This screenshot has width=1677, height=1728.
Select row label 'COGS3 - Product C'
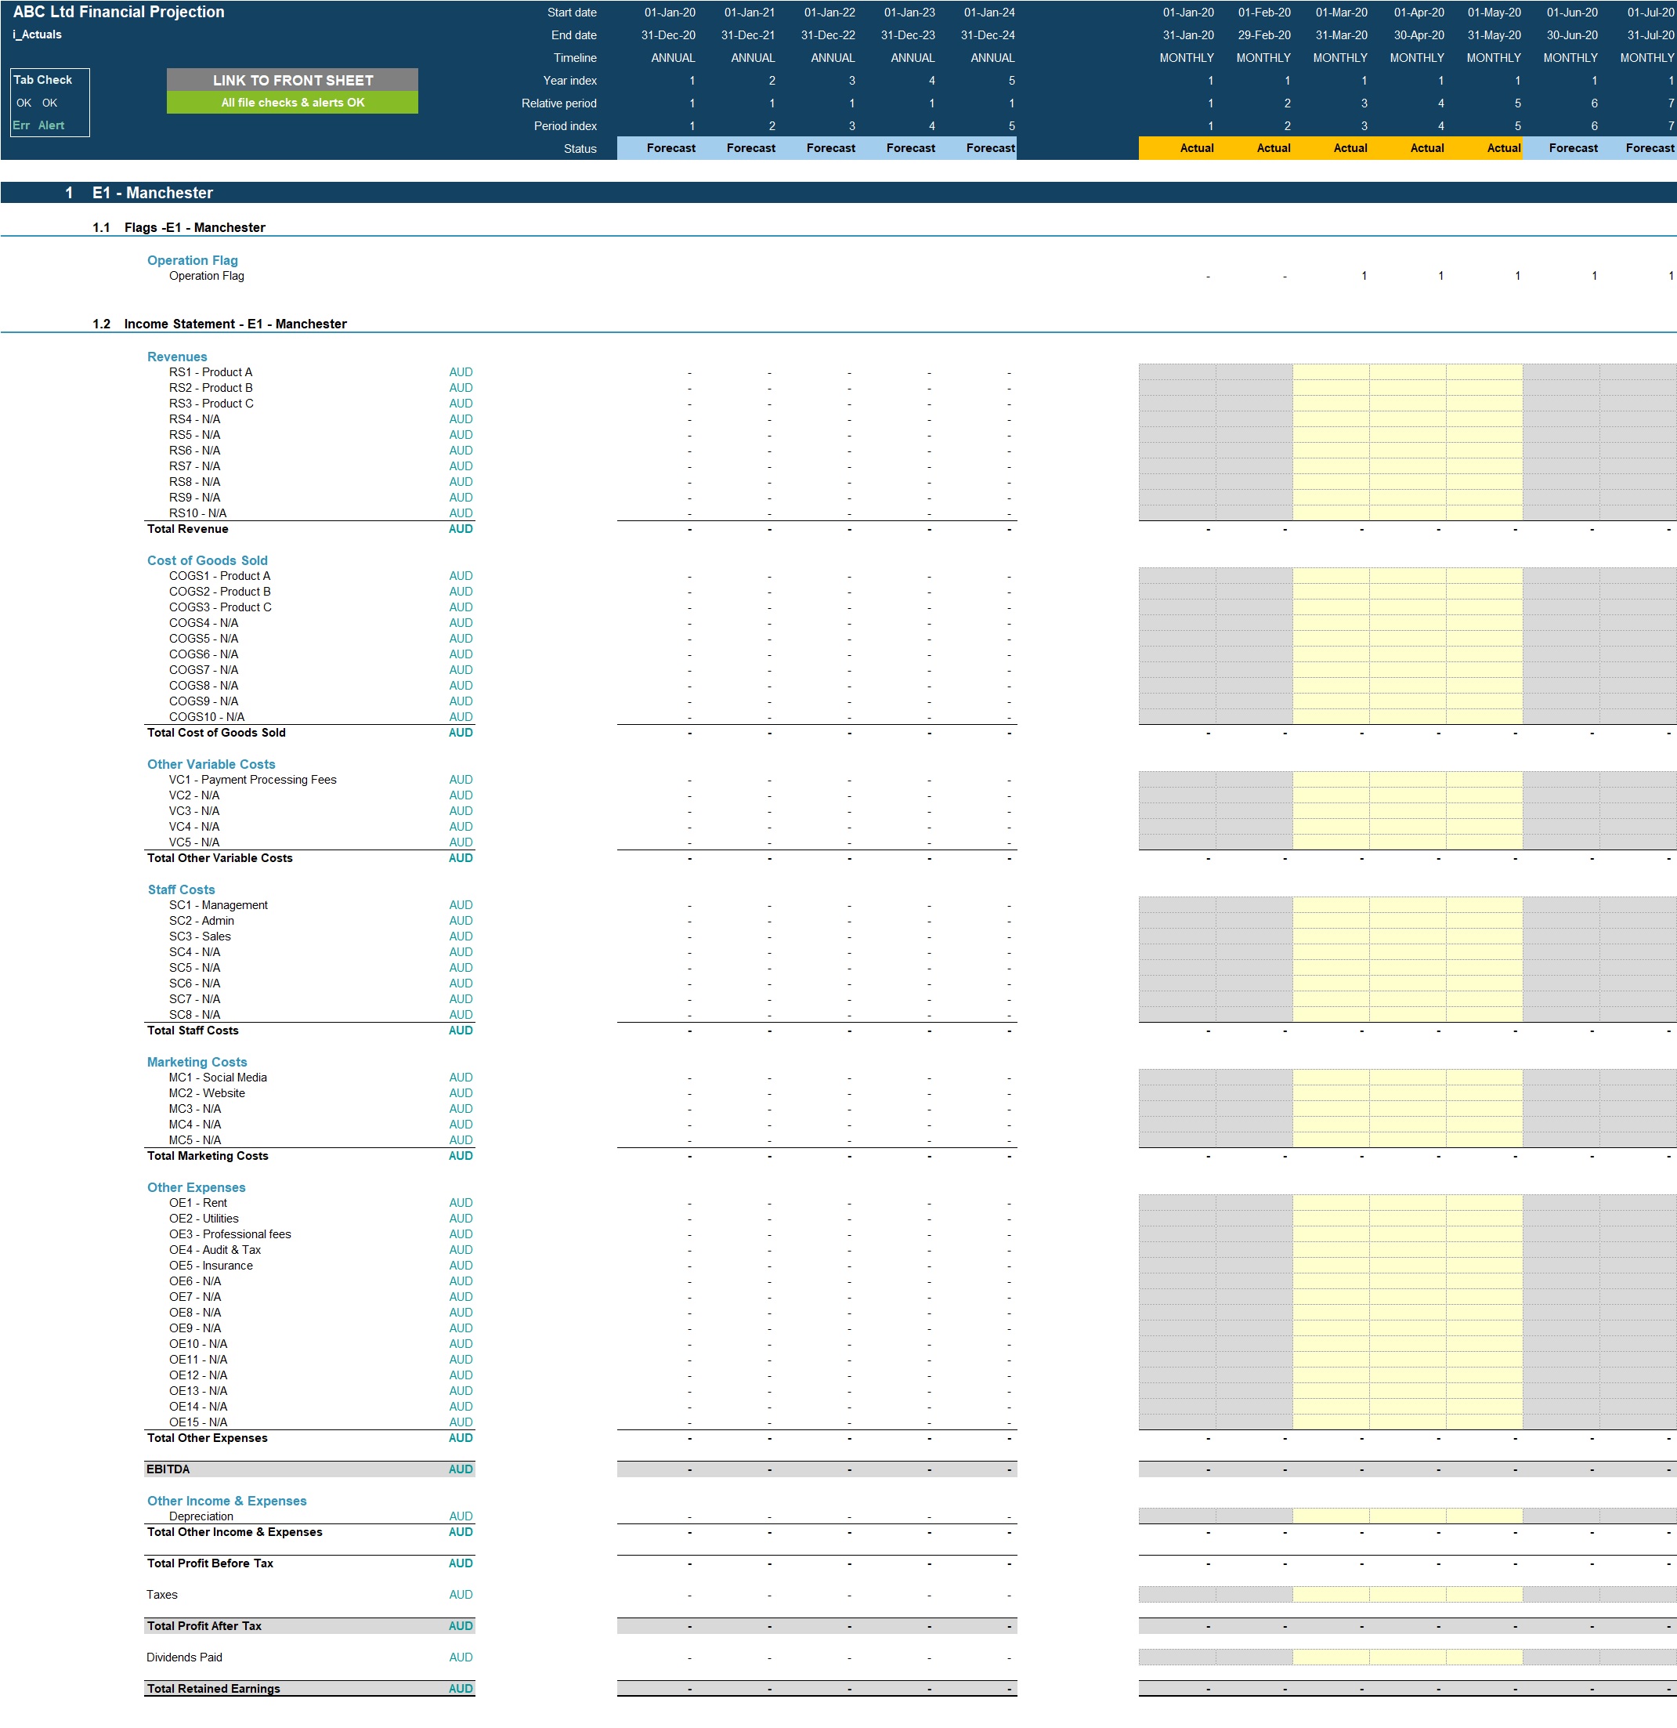point(220,607)
